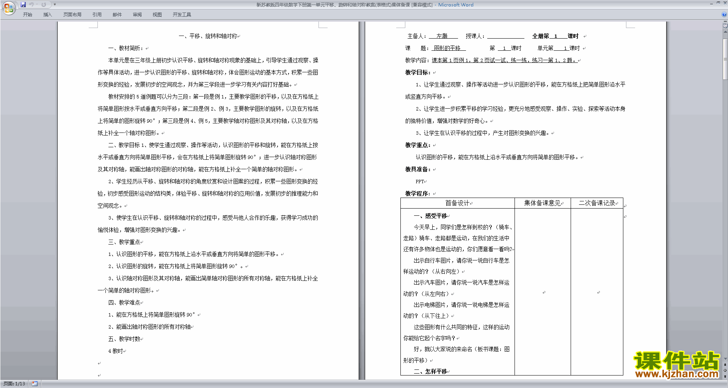
Task: Open the undo history dropdown arrow
Action: point(37,5)
